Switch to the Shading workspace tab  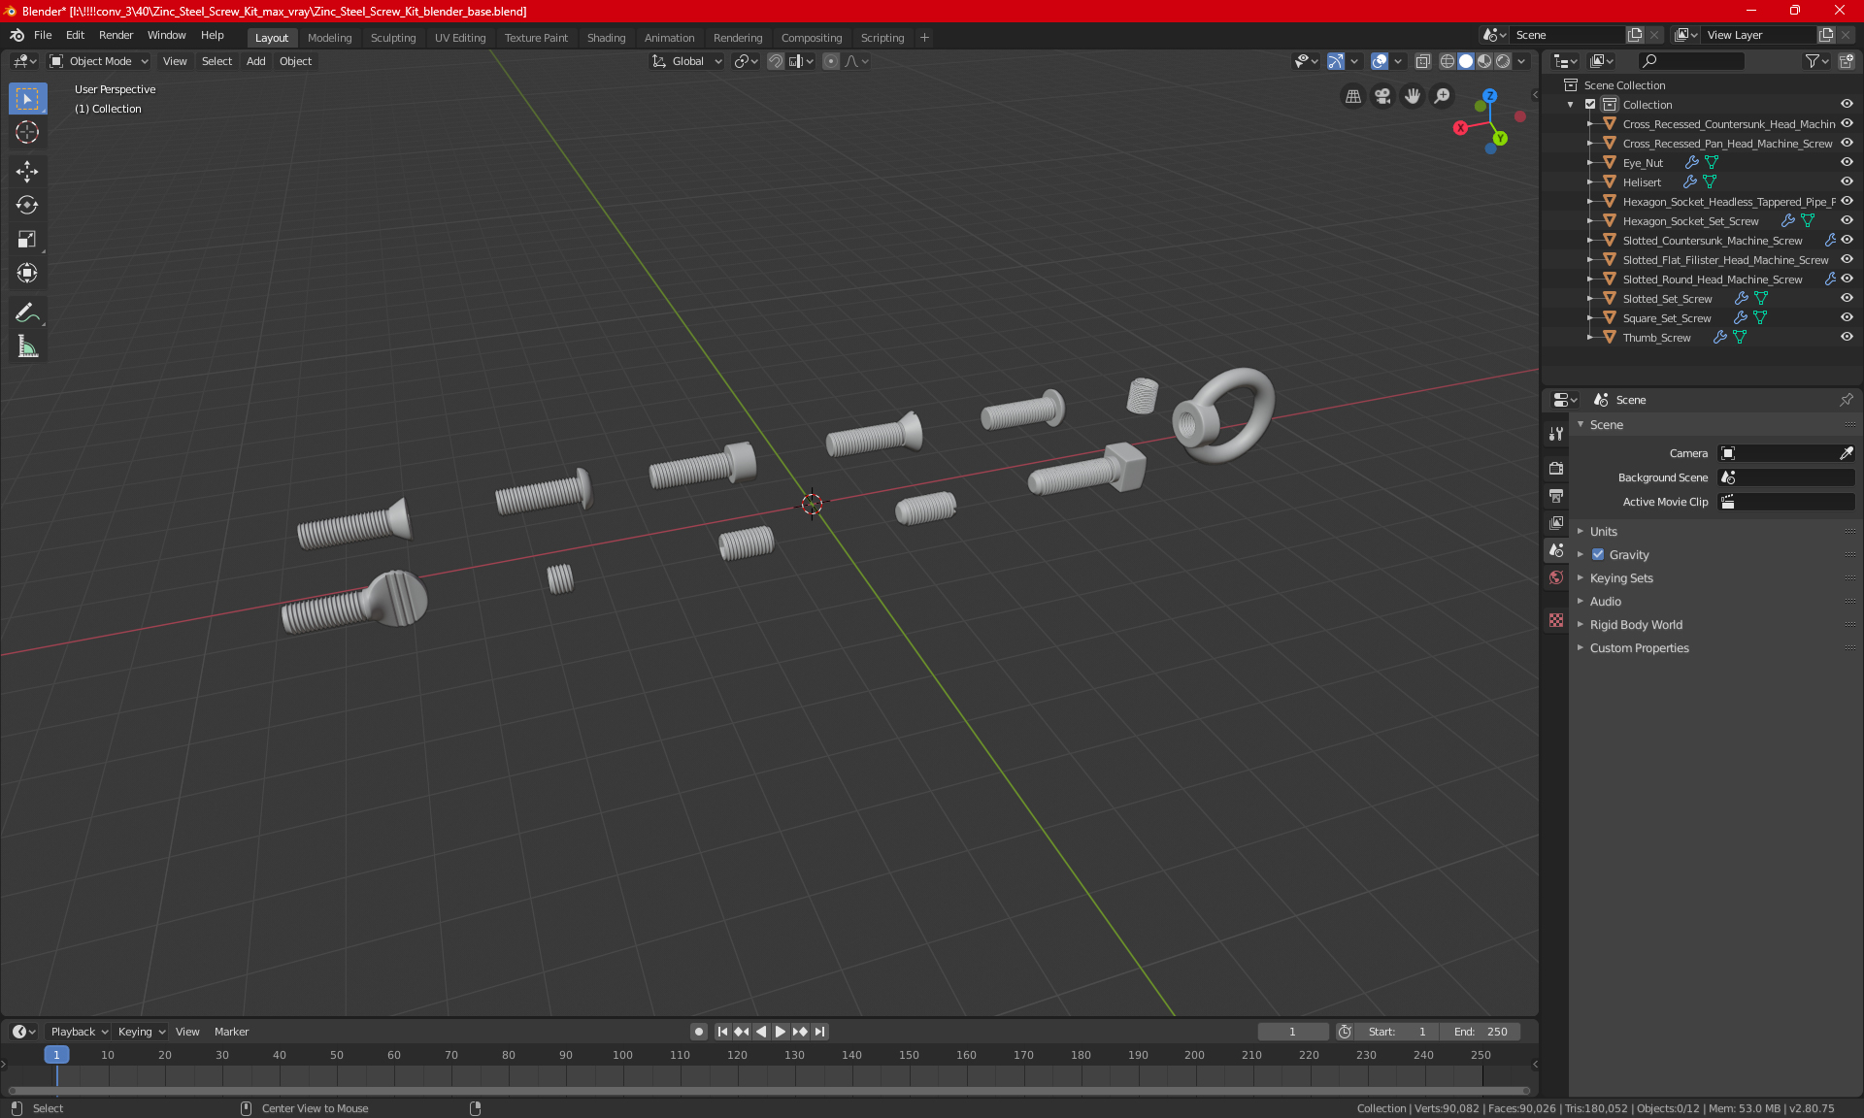click(x=606, y=38)
